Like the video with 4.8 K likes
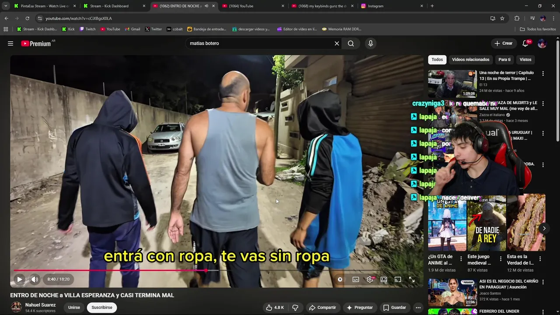Image resolution: width=560 pixels, height=315 pixels. click(x=275, y=308)
